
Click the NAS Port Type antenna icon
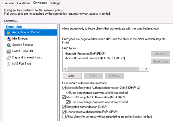9,64
